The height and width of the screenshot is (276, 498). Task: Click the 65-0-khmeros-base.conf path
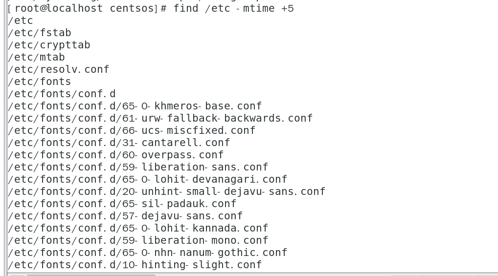click(135, 106)
